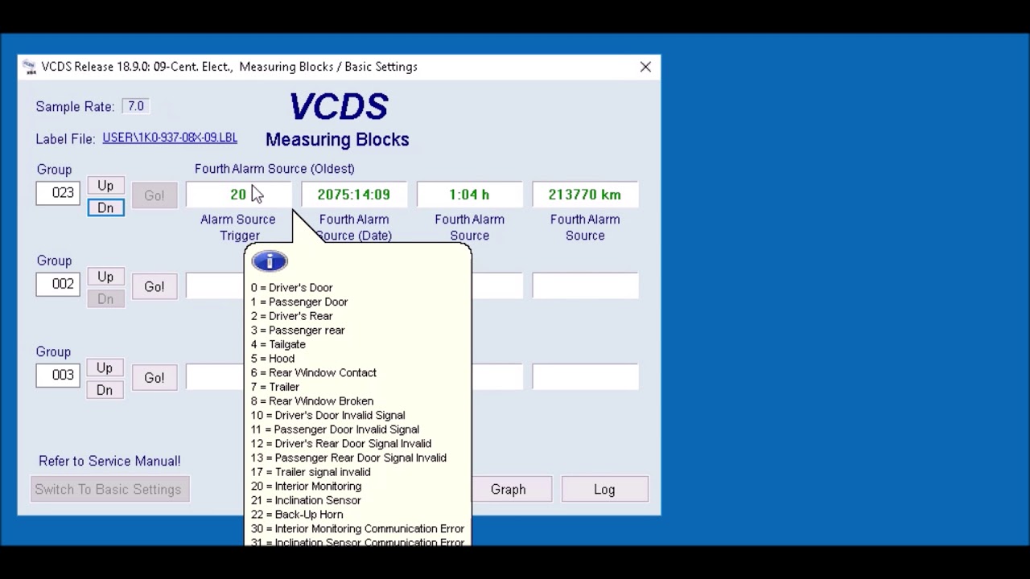Viewport: 1030px width, 579px height.
Task: Start logging with the Log button
Action: coord(604,489)
